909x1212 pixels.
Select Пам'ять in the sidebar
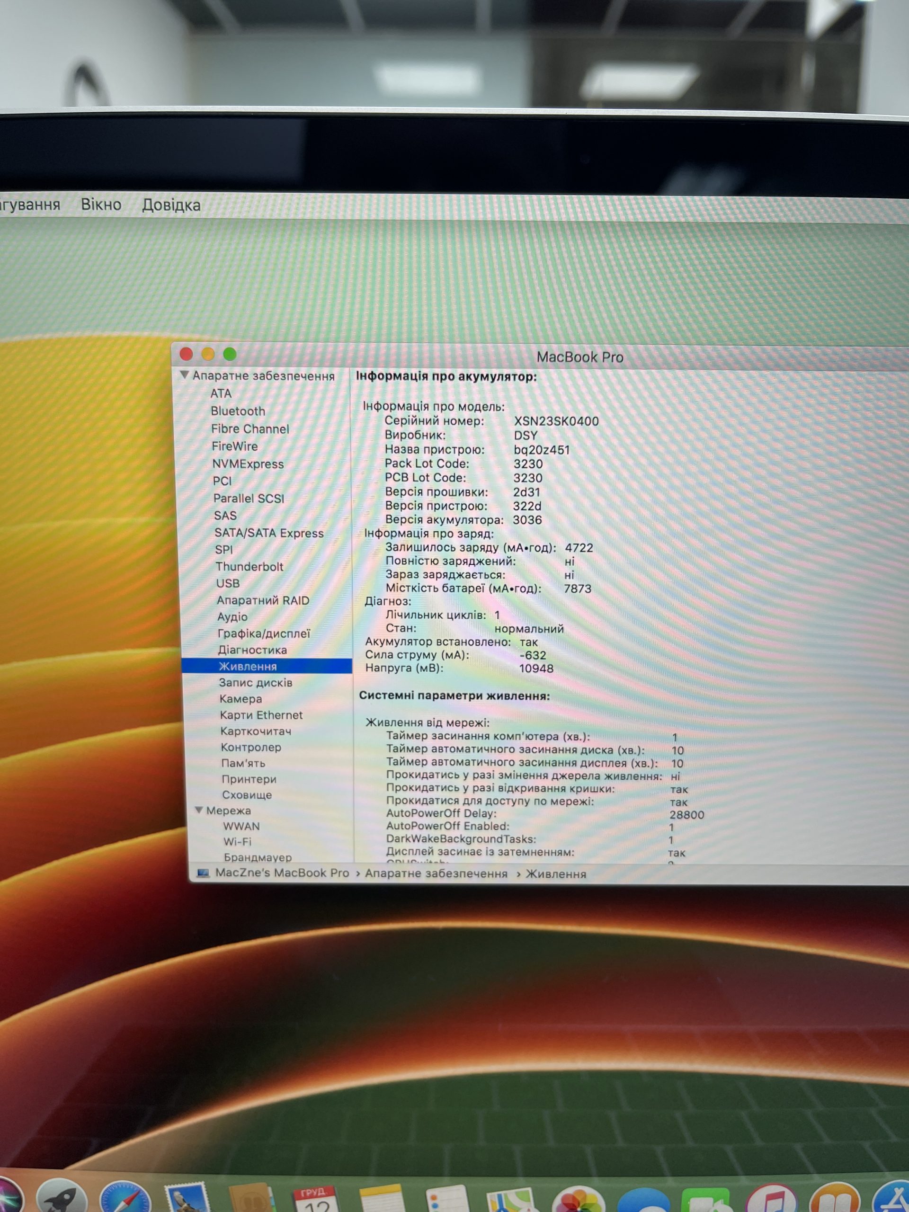243,763
